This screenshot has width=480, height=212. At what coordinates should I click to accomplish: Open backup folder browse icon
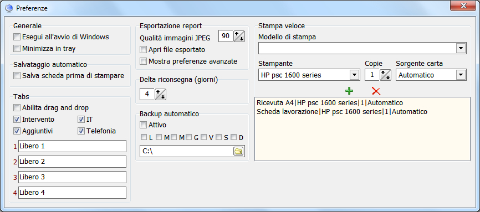(238, 151)
